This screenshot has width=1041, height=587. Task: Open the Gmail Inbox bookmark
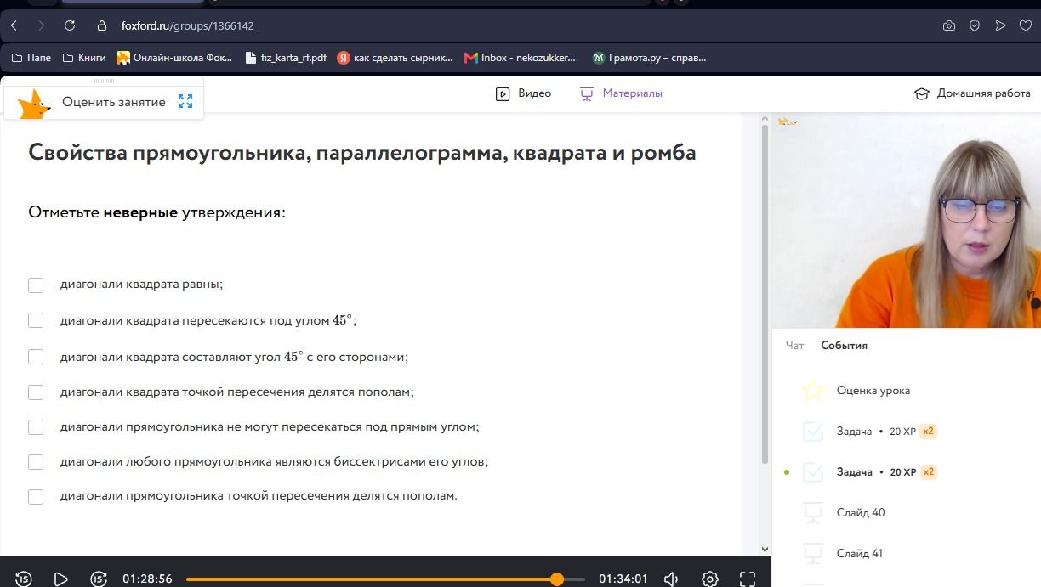click(x=520, y=58)
